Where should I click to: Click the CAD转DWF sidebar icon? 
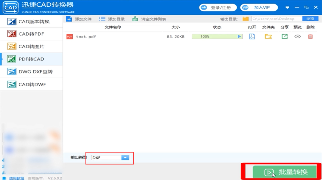click(x=11, y=84)
